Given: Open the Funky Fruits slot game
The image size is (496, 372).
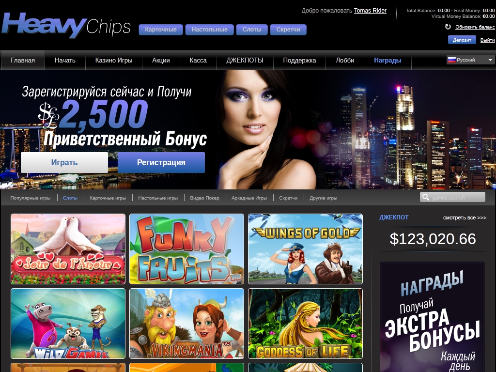Looking at the screenshot, I should pos(186,248).
